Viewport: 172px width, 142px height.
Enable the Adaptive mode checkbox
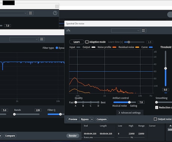pyautogui.click(x=87, y=42)
